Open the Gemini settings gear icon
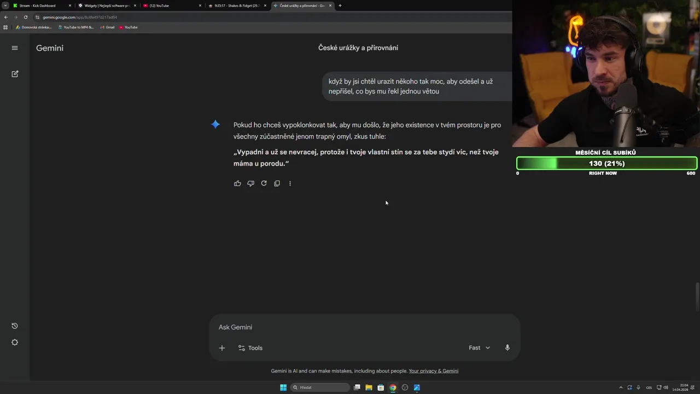 point(15,343)
